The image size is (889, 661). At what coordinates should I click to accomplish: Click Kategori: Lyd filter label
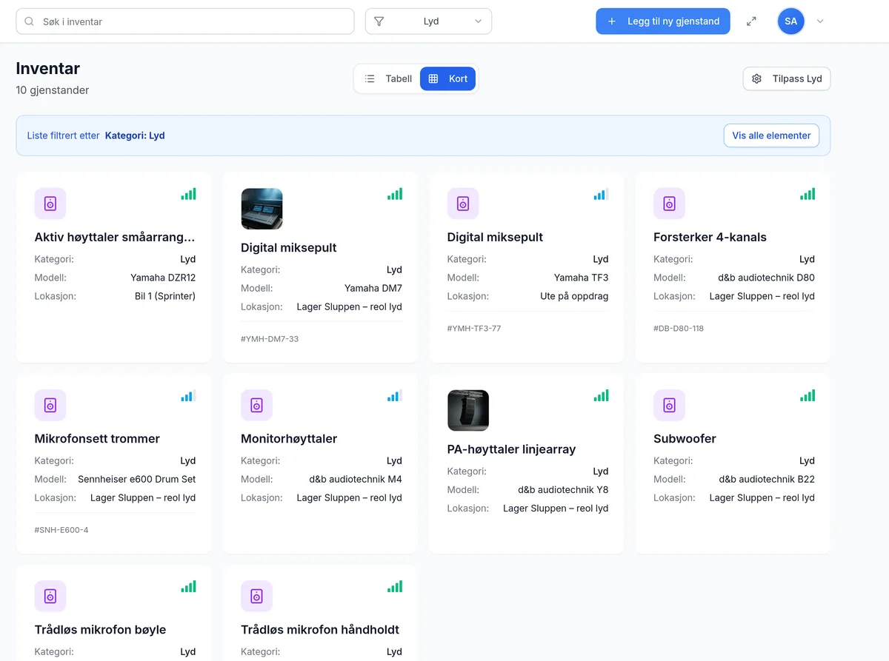click(x=135, y=135)
